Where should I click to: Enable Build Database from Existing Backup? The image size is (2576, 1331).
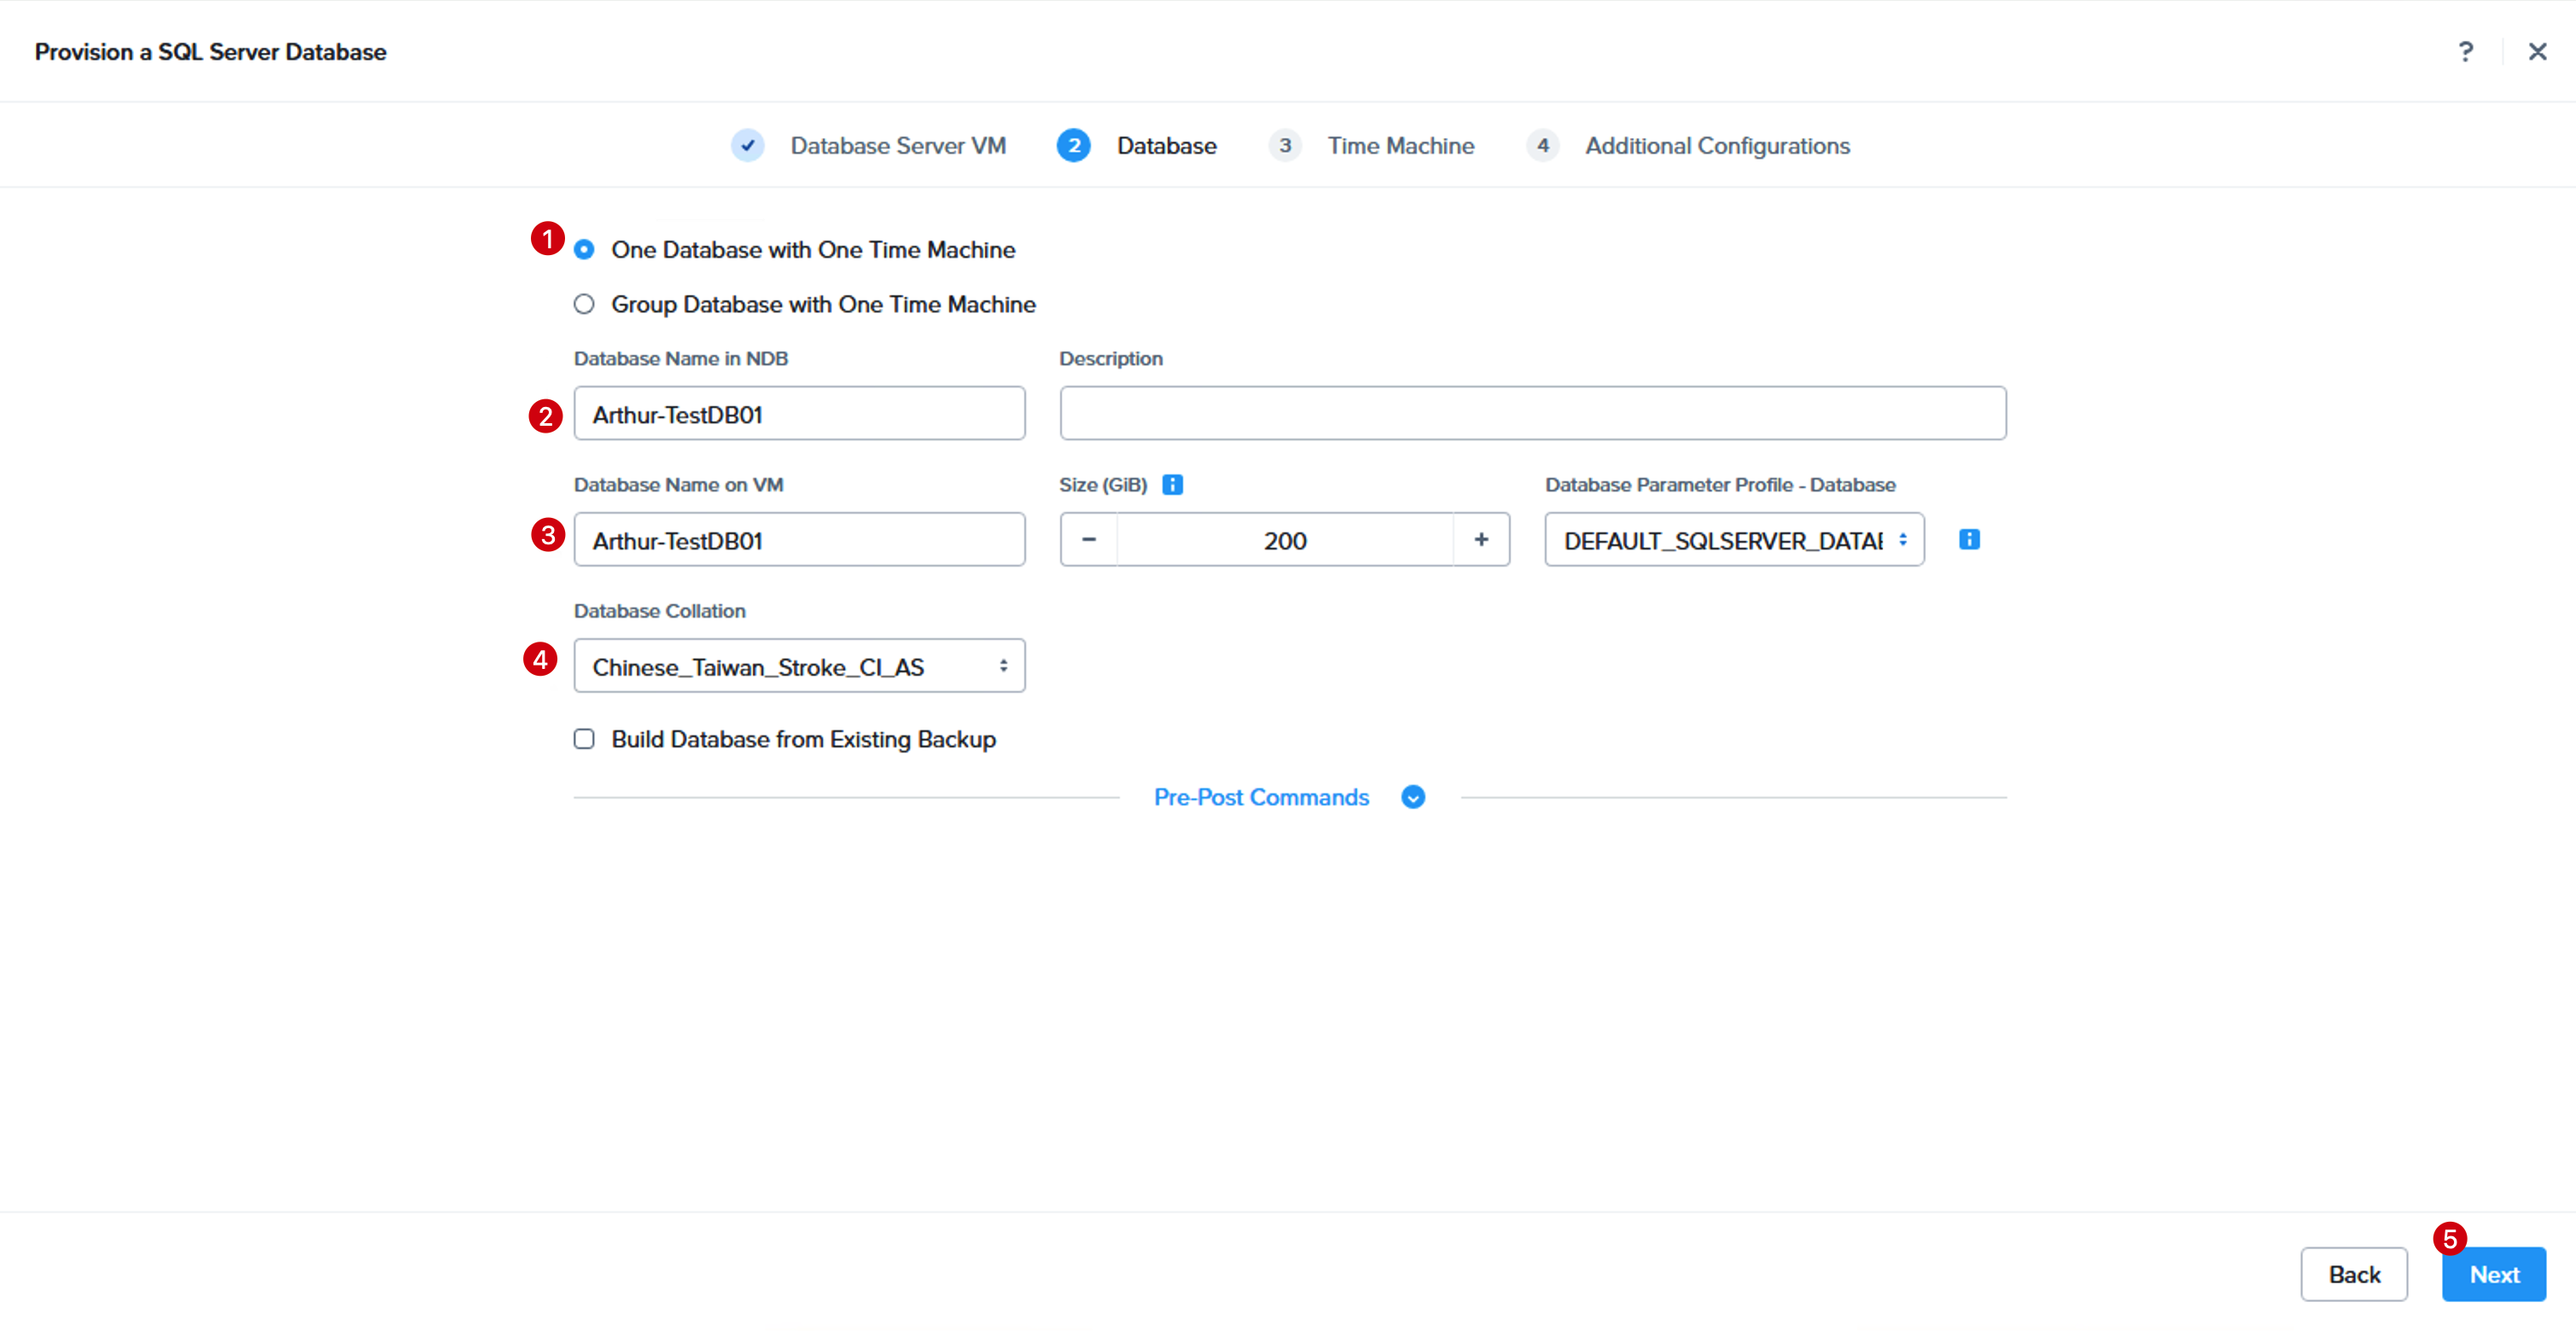[584, 740]
